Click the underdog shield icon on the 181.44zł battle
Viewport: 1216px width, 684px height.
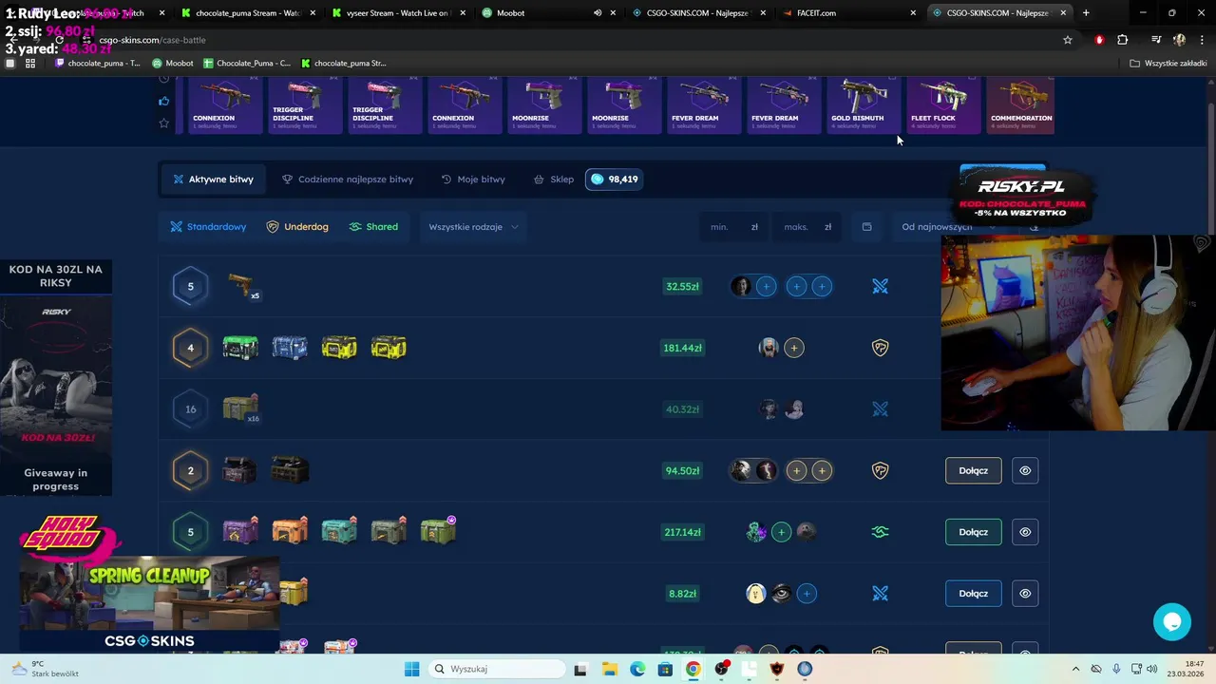pos(880,348)
